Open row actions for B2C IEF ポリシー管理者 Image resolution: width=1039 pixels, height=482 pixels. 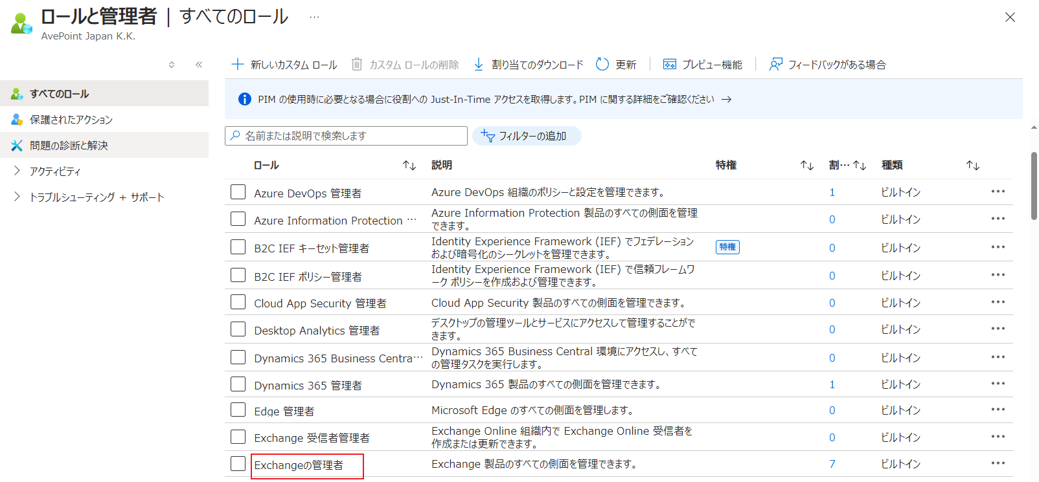pyautogui.click(x=998, y=275)
